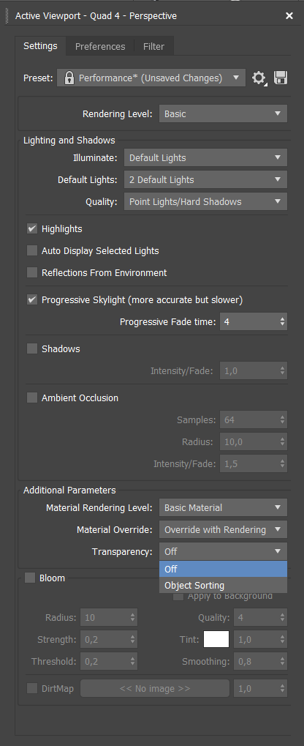Image resolution: width=304 pixels, height=746 pixels.
Task: Open the Material Override dropdown
Action: click(224, 529)
